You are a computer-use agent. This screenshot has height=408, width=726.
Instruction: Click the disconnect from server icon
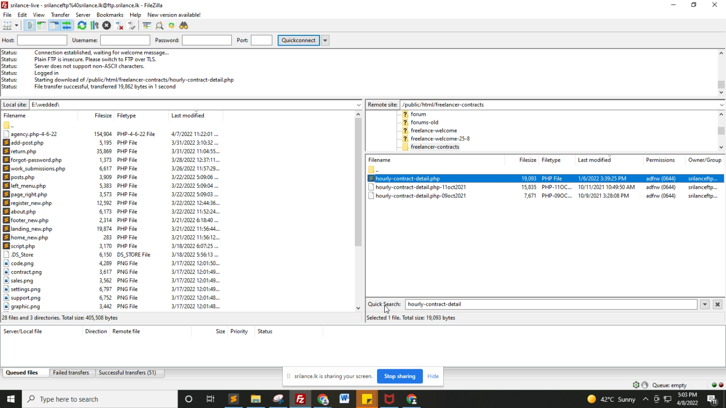tap(119, 26)
